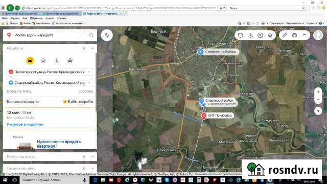Open the map hamburger menu
Screen dimensions: 327x184
305,35
